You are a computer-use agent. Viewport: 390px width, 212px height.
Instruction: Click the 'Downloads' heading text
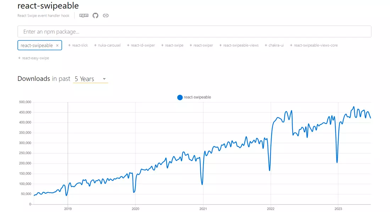click(34, 78)
